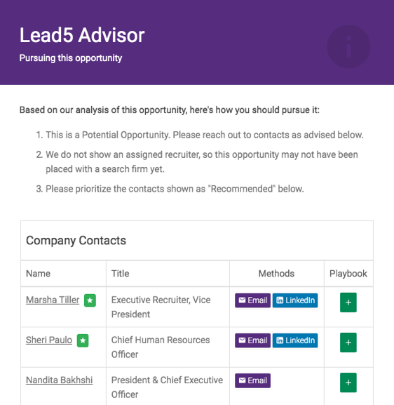Open Sheri Paulo's LinkedIn
Screen dimensions: 394x405
295,340
